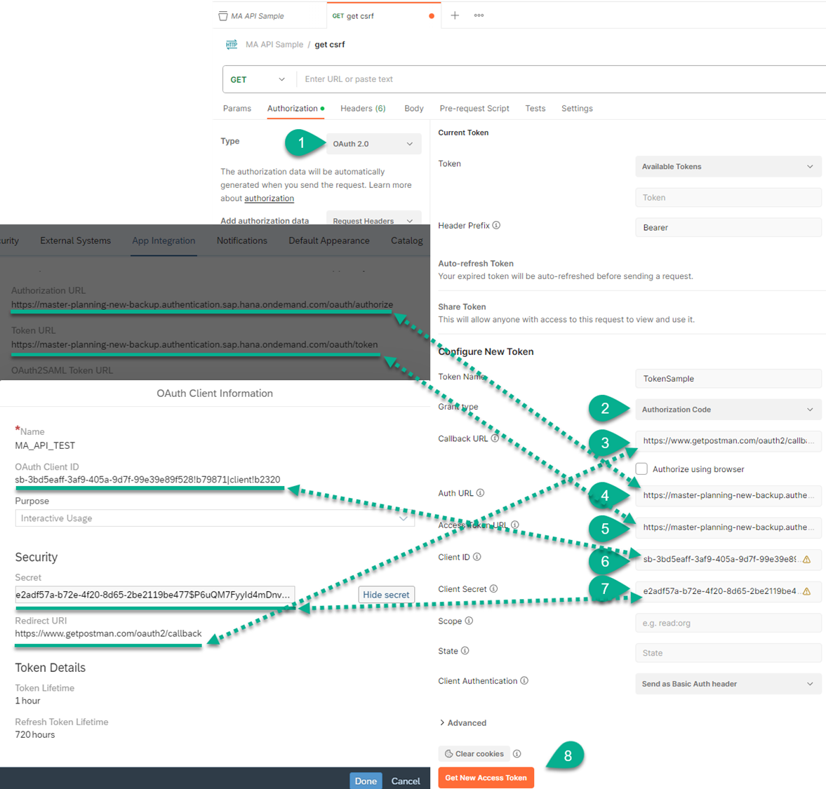Click the request URL input field

point(561,79)
